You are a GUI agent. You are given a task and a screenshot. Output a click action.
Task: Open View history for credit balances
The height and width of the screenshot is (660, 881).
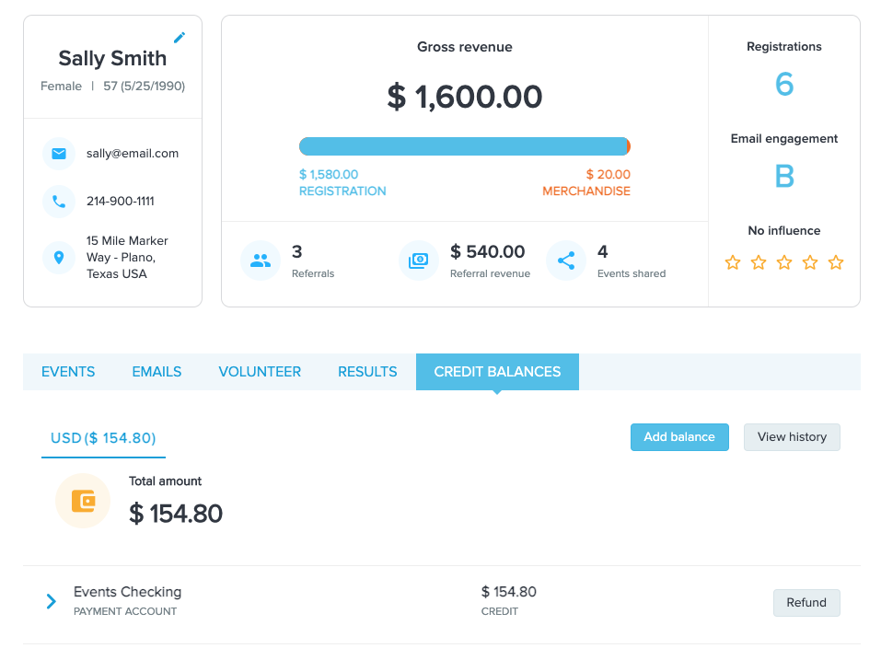pyautogui.click(x=792, y=437)
